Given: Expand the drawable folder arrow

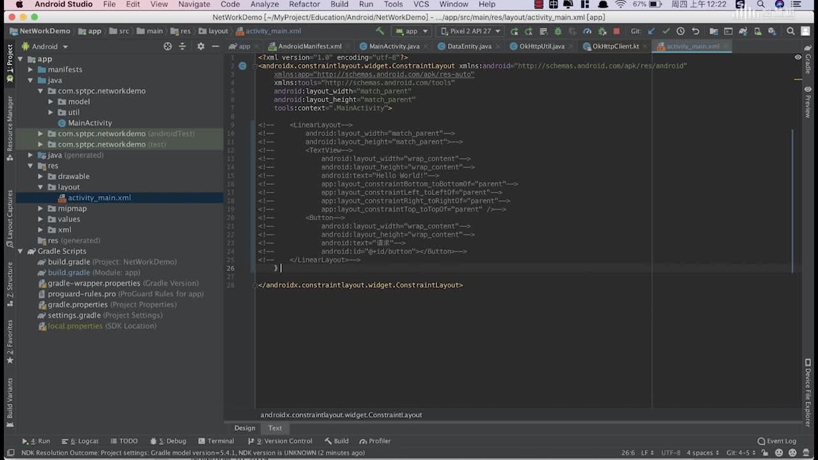Looking at the screenshot, I should coord(41,176).
